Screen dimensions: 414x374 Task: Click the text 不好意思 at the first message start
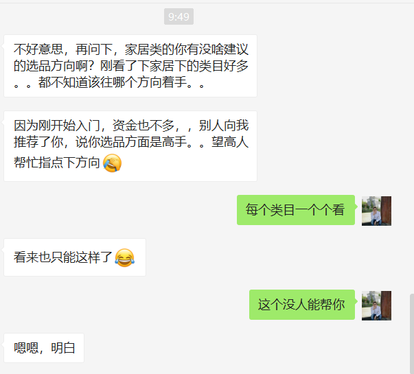tap(38, 49)
